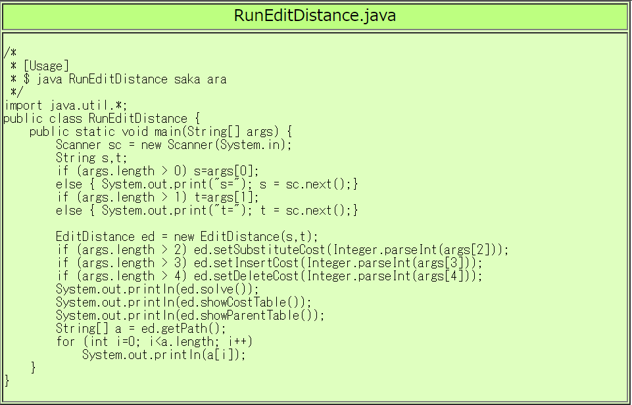632x405 pixels.
Task: Click the line printing "t=" prompt
Action: [207, 211]
